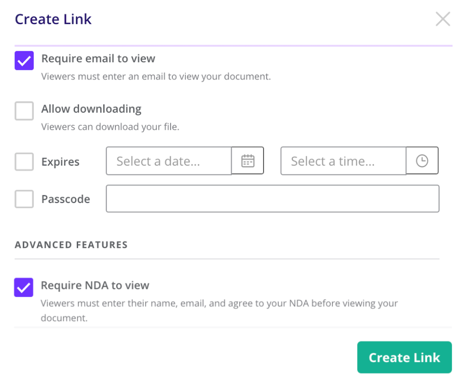Click the Require NDA to view label

tap(95, 285)
